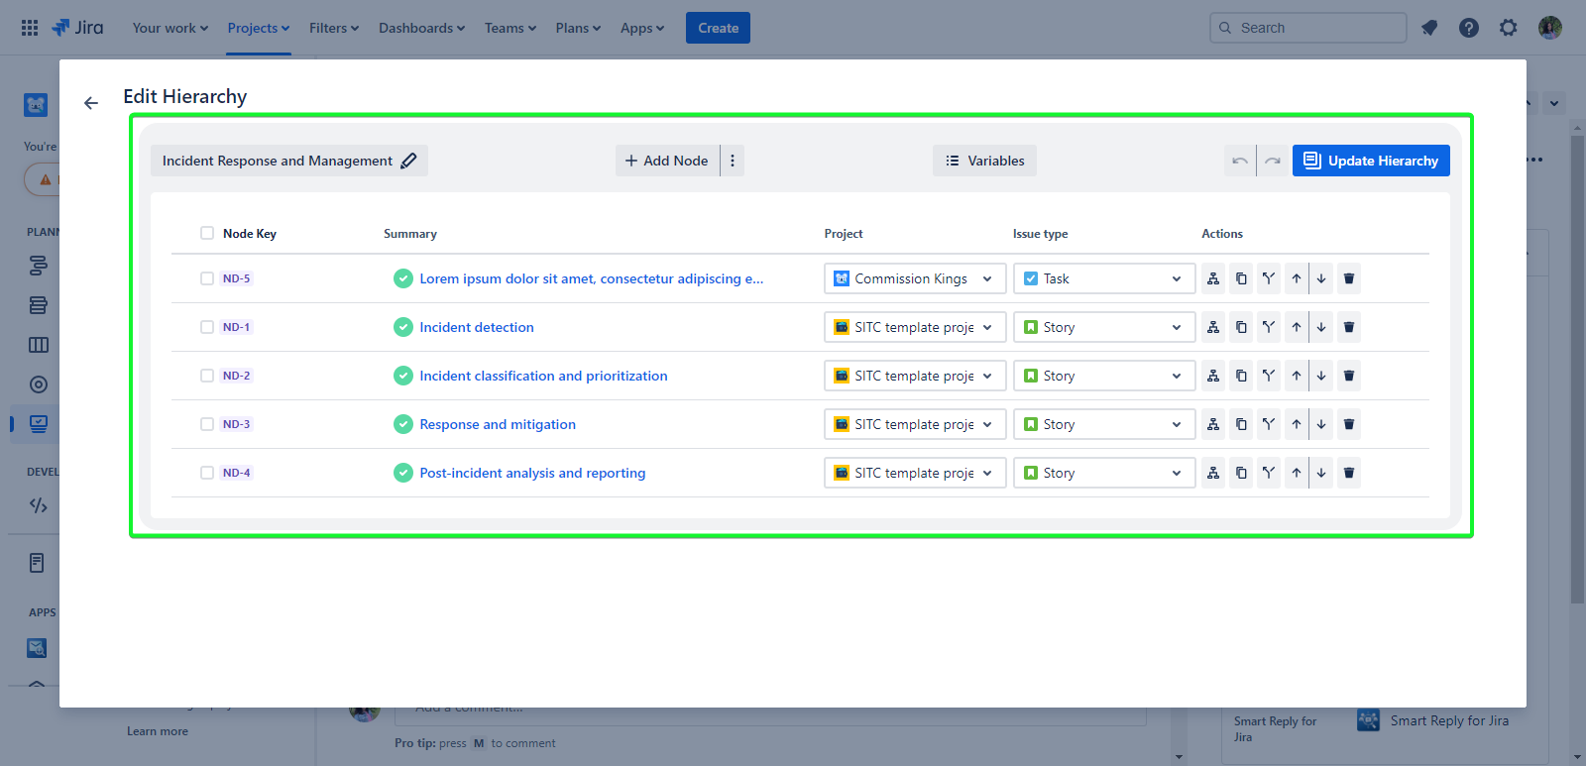Open the Dashboards menu

[421, 28]
